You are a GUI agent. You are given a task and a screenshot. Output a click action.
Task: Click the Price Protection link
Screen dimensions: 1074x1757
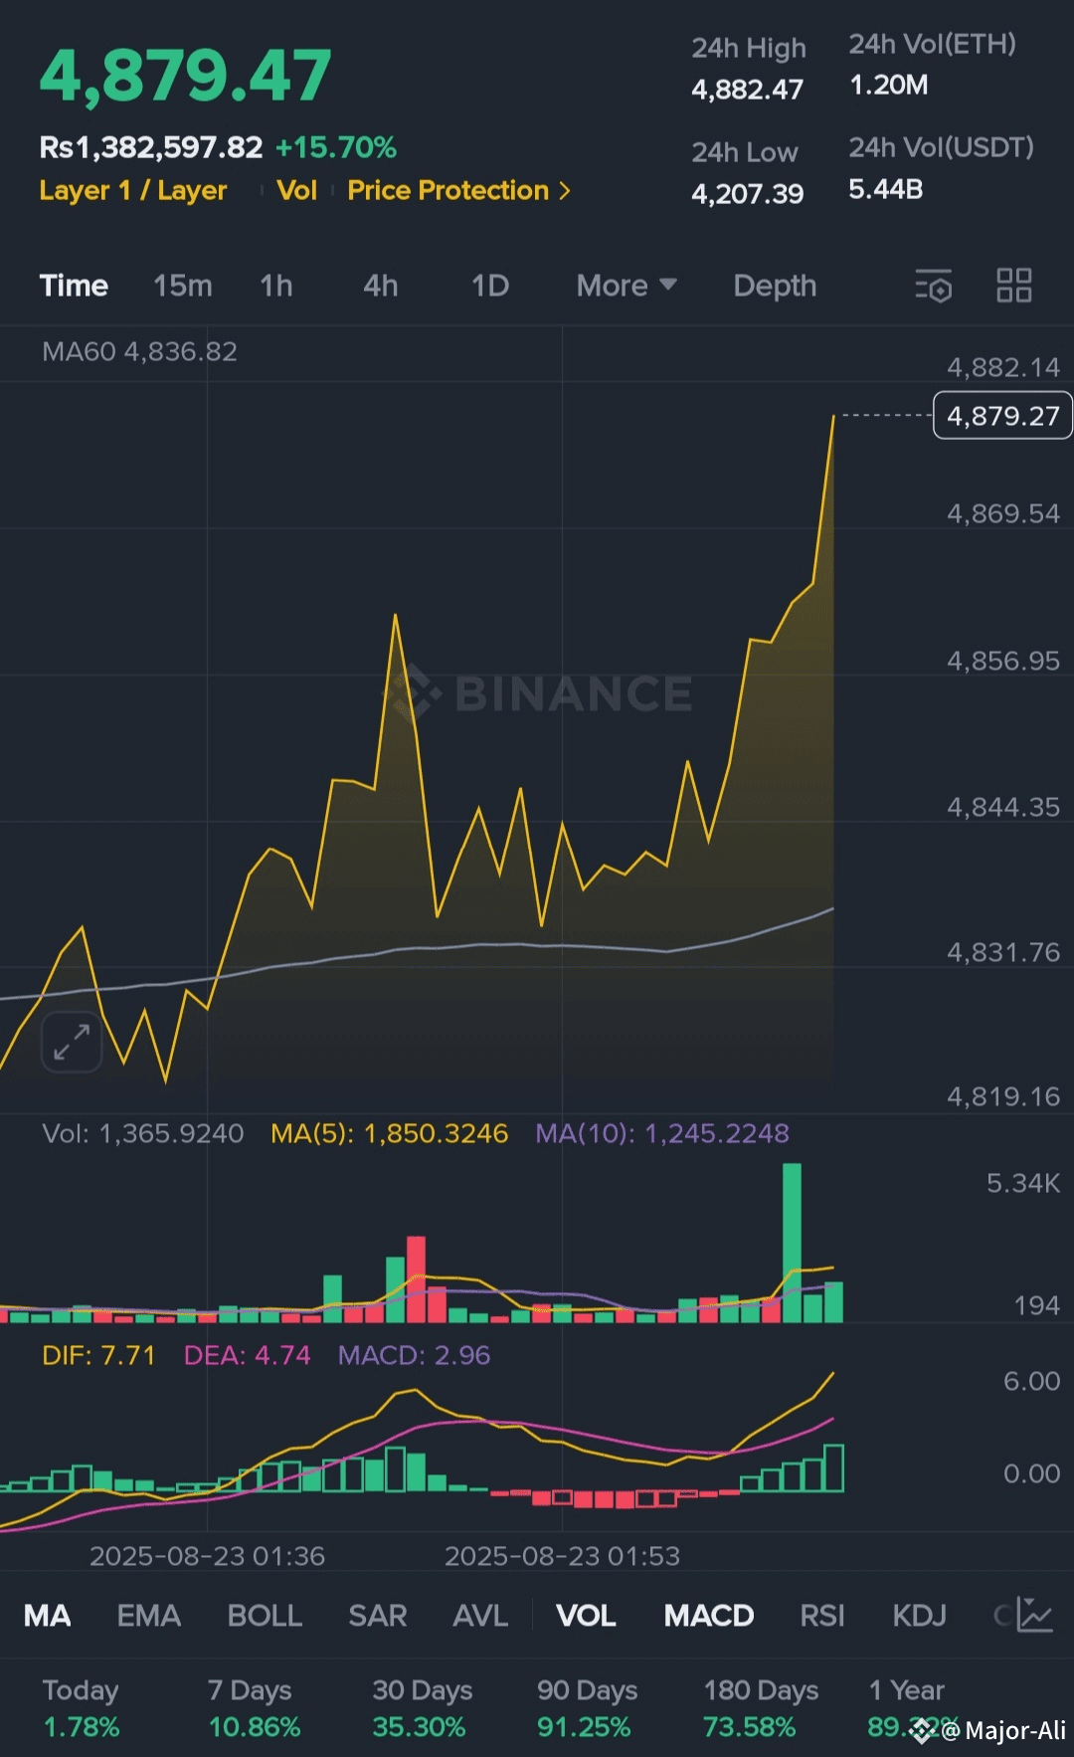pos(448,190)
